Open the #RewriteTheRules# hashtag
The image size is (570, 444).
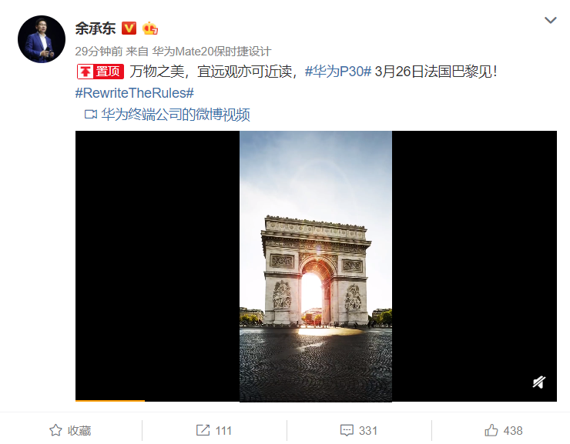click(135, 93)
